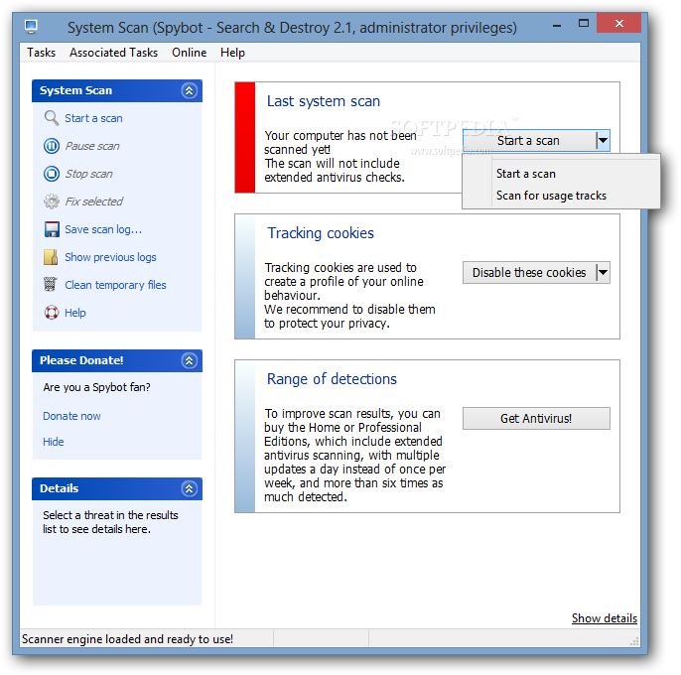The image size is (681, 675).
Task: Click the lifebuoy Help icon
Action: [52, 313]
